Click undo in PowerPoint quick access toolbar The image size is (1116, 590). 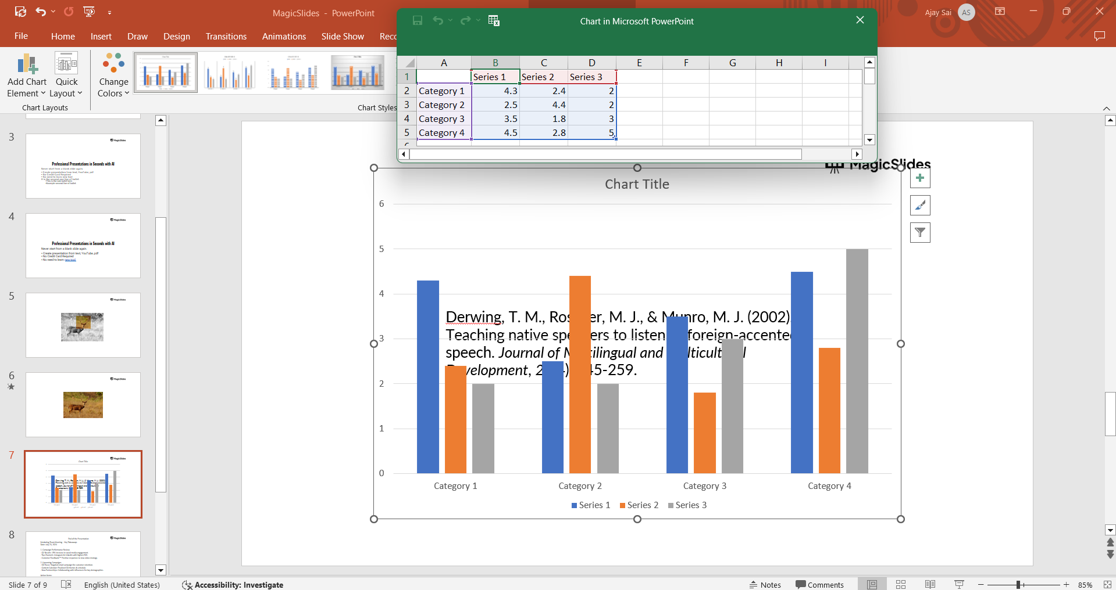[x=40, y=12]
